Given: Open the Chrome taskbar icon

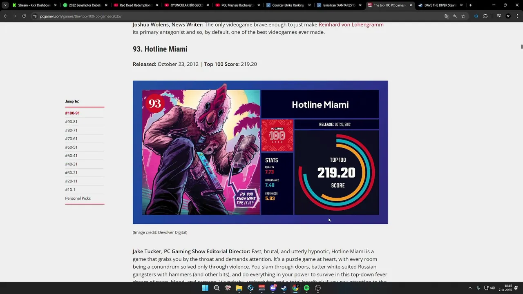Looking at the screenshot, I should (x=295, y=288).
